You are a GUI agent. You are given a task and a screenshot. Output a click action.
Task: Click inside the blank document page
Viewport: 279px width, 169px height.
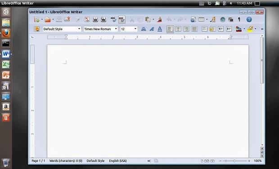[x=148, y=101]
